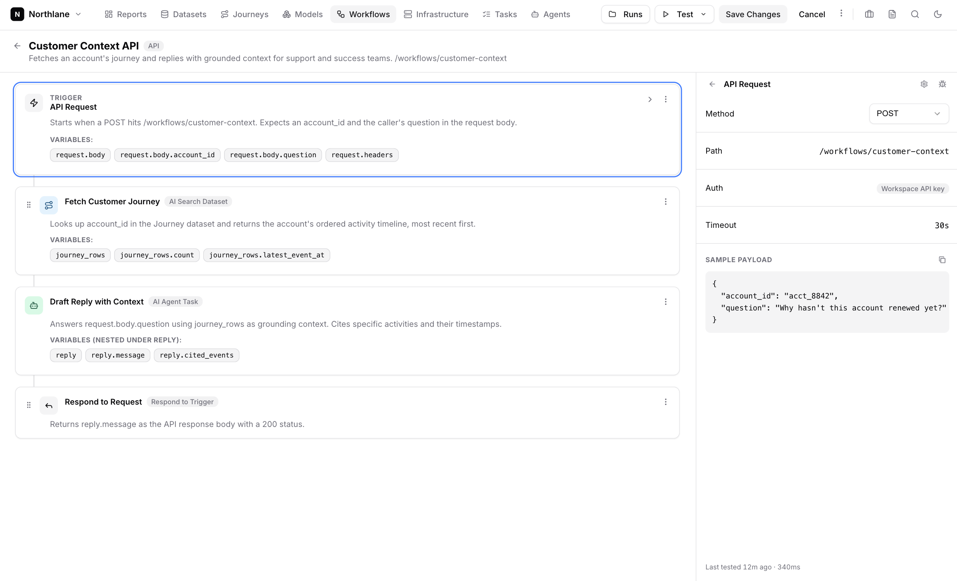
Task: Switch to the Journeys tab
Action: (244, 14)
